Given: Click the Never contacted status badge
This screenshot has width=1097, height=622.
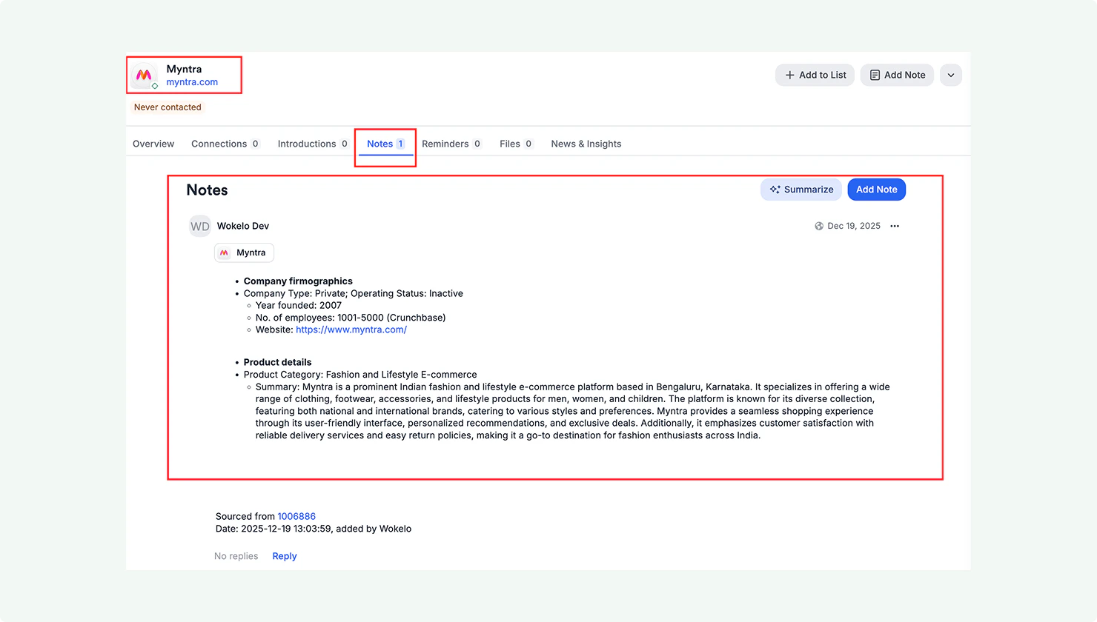Looking at the screenshot, I should click(168, 107).
